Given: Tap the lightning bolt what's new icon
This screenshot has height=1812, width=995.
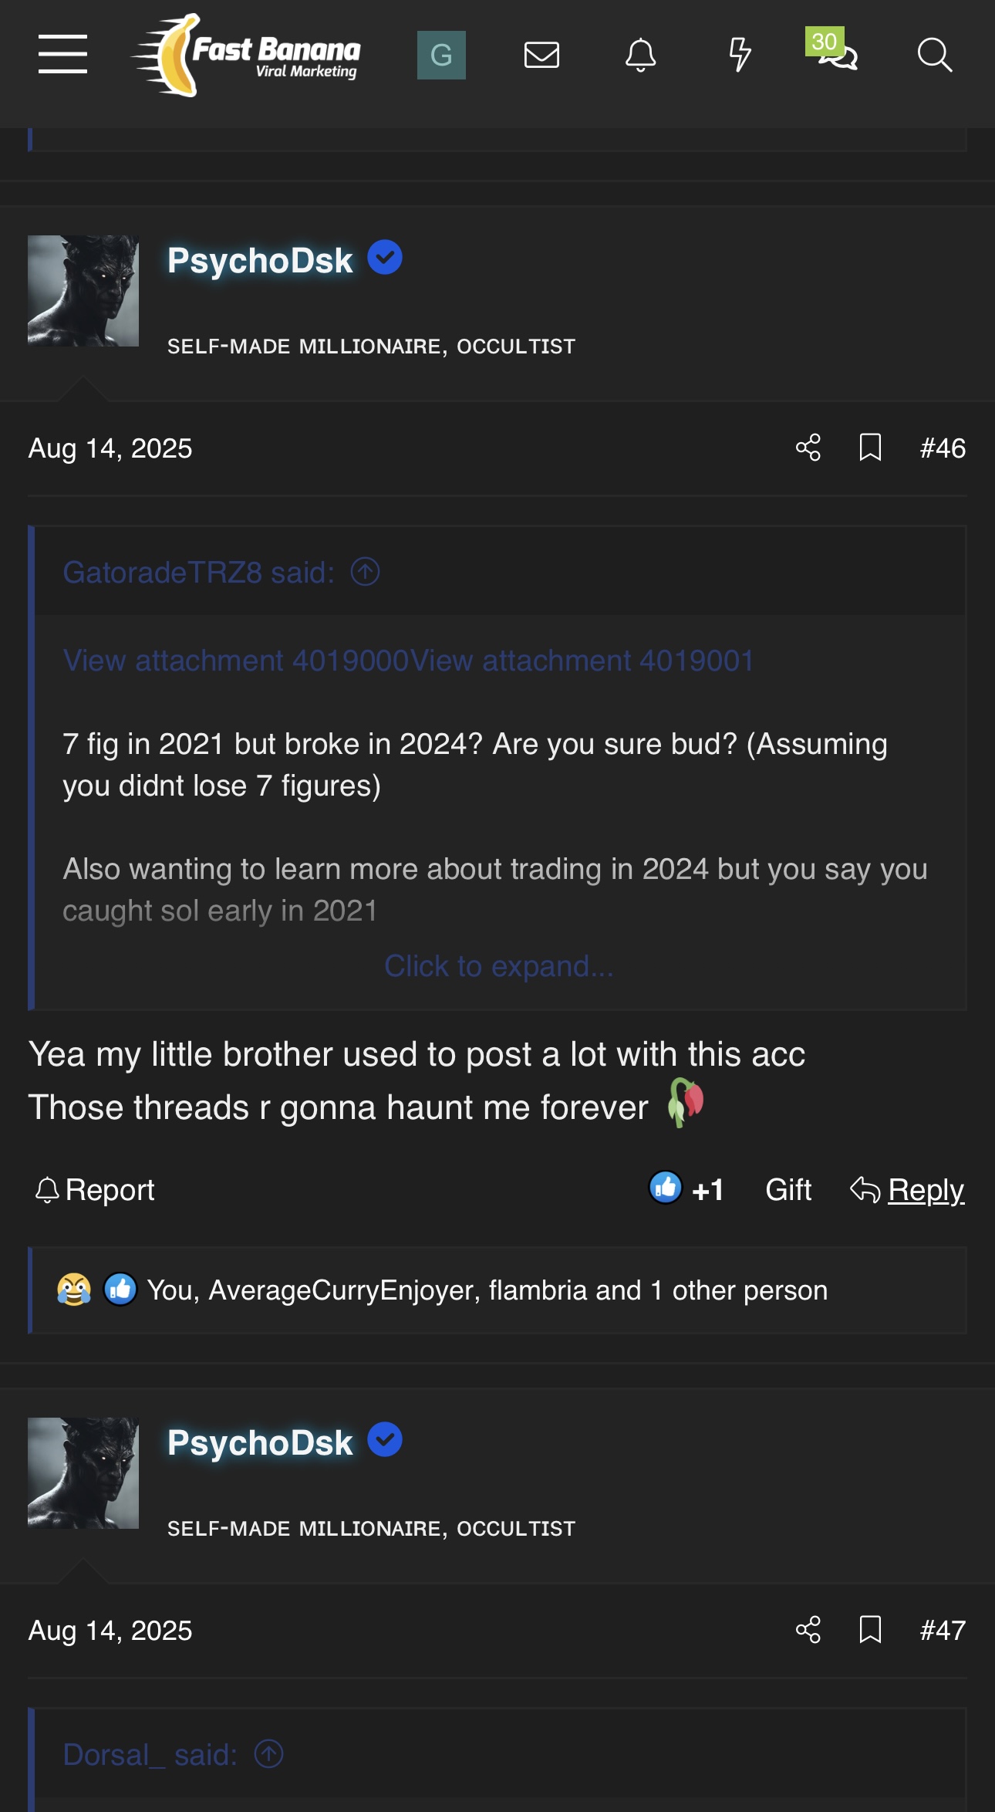Looking at the screenshot, I should click(739, 55).
